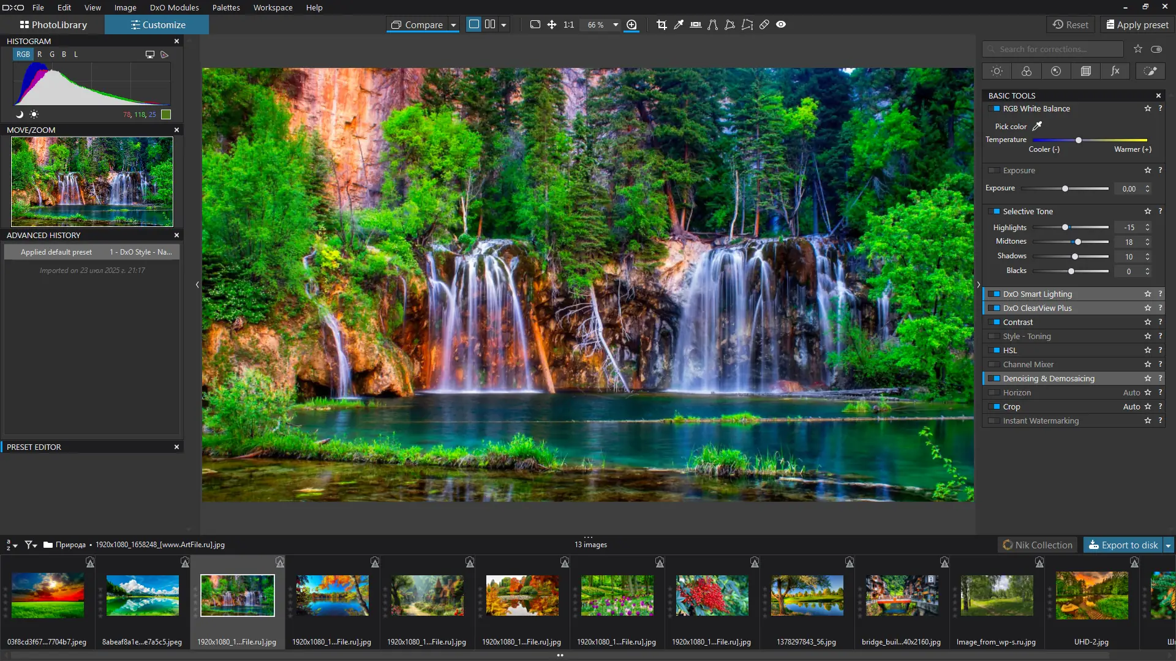Viewport: 1176px width, 661px height.
Task: Expand the Compare button dropdown arrow
Action: [454, 25]
